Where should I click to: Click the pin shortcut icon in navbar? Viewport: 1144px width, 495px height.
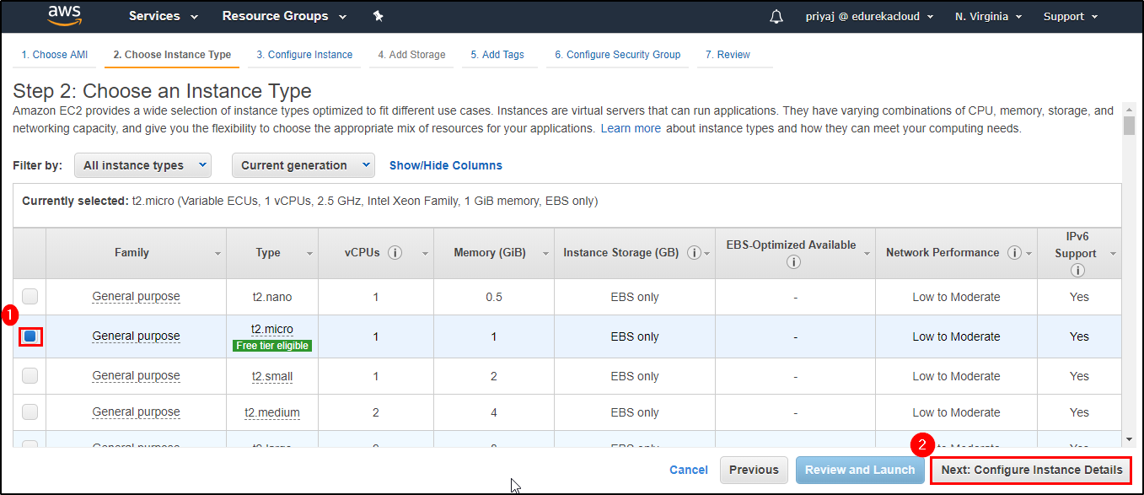378,16
